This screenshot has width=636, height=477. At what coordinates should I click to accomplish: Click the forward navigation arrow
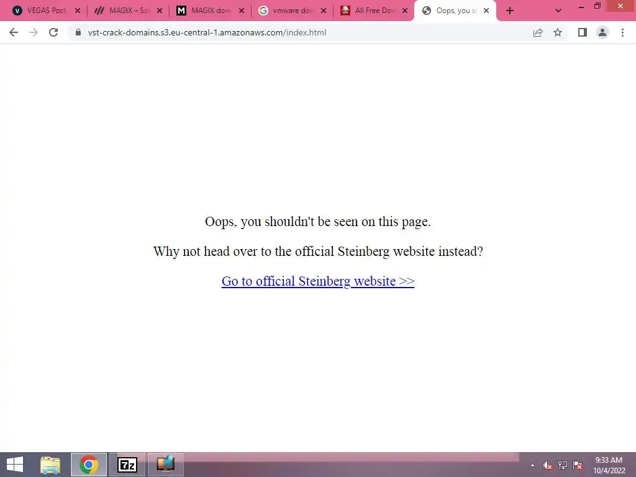pos(34,32)
